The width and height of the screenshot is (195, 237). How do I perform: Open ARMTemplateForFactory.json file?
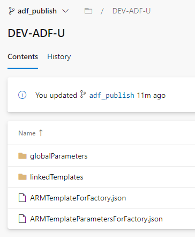point(78,198)
